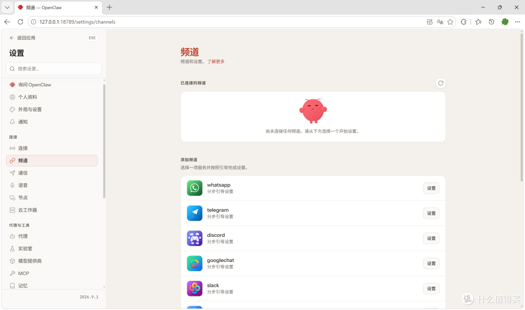Viewport: 525px width, 310px height.
Task: Click the slack channel icon
Action: tap(194, 289)
